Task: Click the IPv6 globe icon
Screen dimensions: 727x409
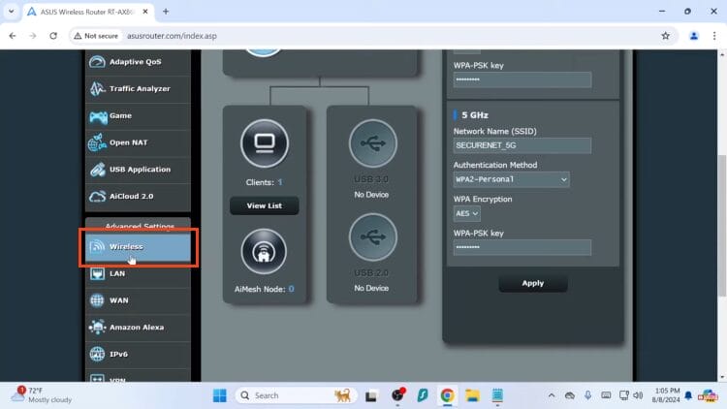Action: [97, 355]
